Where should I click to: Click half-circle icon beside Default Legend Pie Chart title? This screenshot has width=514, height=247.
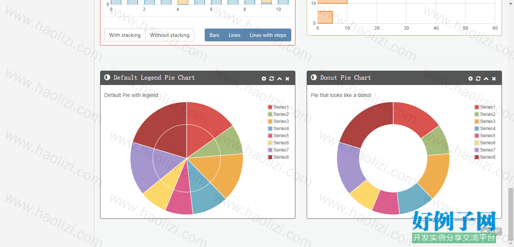[107, 77]
